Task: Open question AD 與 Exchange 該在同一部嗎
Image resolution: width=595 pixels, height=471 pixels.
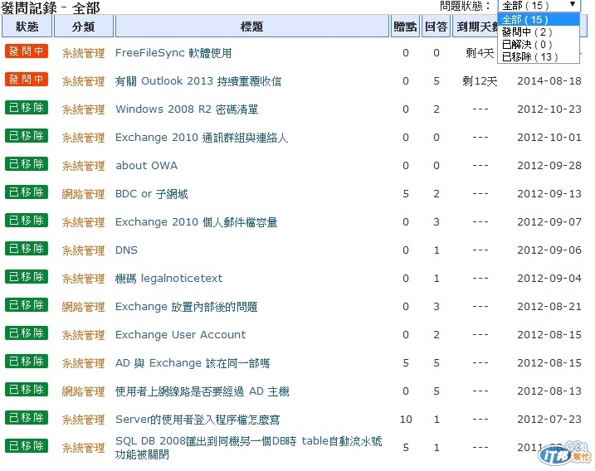Action: coord(193,363)
